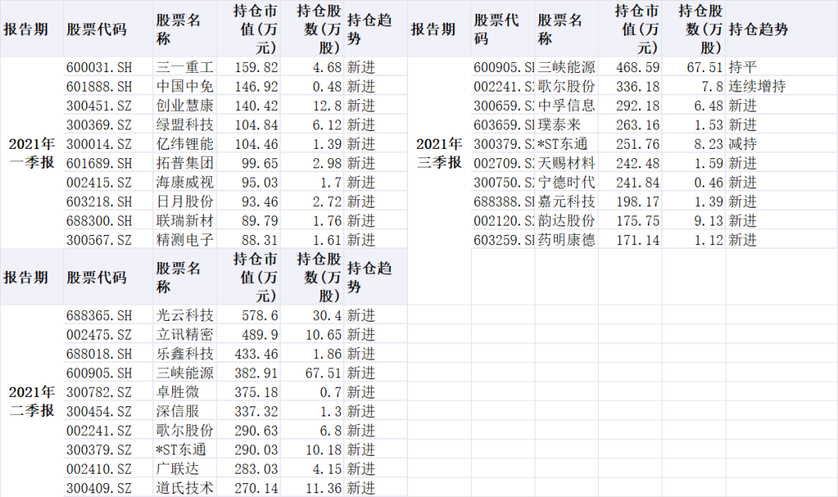The image size is (838, 497).
Task: Select the stock name 中国中免
Action: click(x=185, y=87)
